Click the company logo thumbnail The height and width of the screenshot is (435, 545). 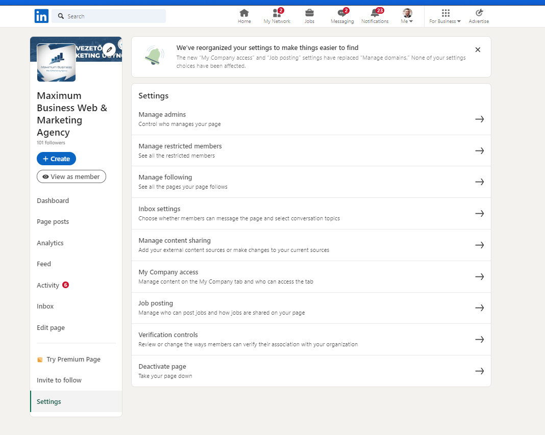pyautogui.click(x=56, y=63)
